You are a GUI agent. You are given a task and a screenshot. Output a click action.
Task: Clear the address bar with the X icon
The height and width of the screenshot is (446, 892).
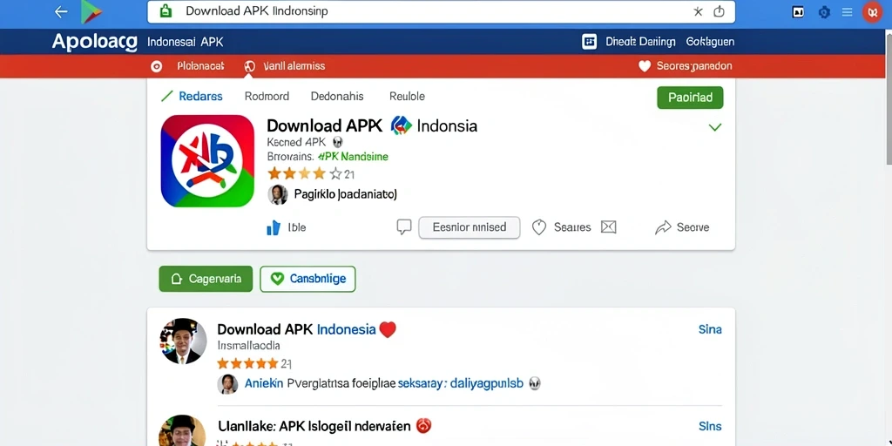tap(698, 12)
